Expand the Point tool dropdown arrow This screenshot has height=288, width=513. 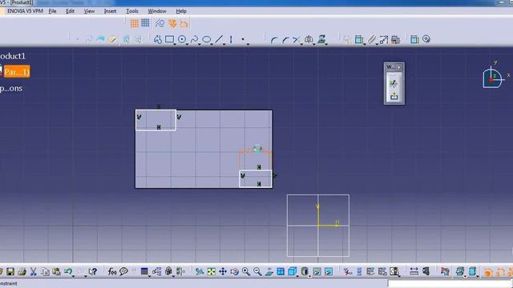pos(248,44)
